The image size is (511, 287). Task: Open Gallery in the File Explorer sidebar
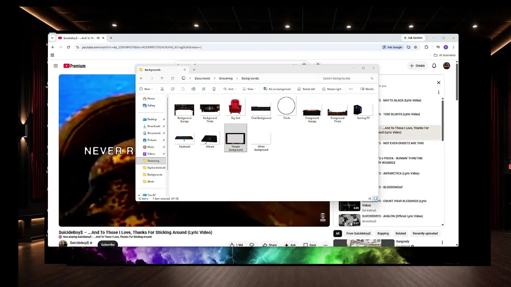pyautogui.click(x=151, y=105)
